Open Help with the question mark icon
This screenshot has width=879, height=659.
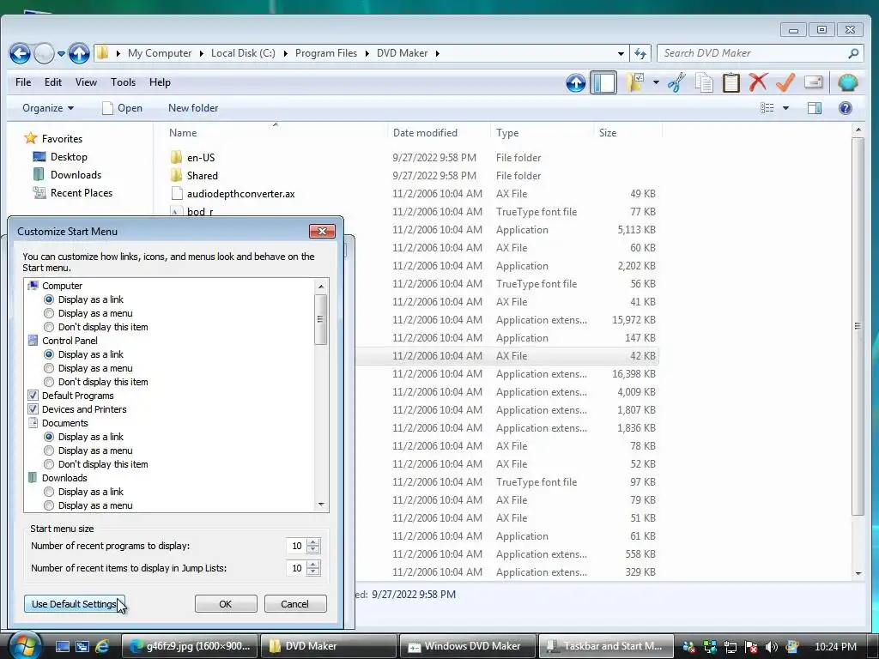click(x=846, y=108)
